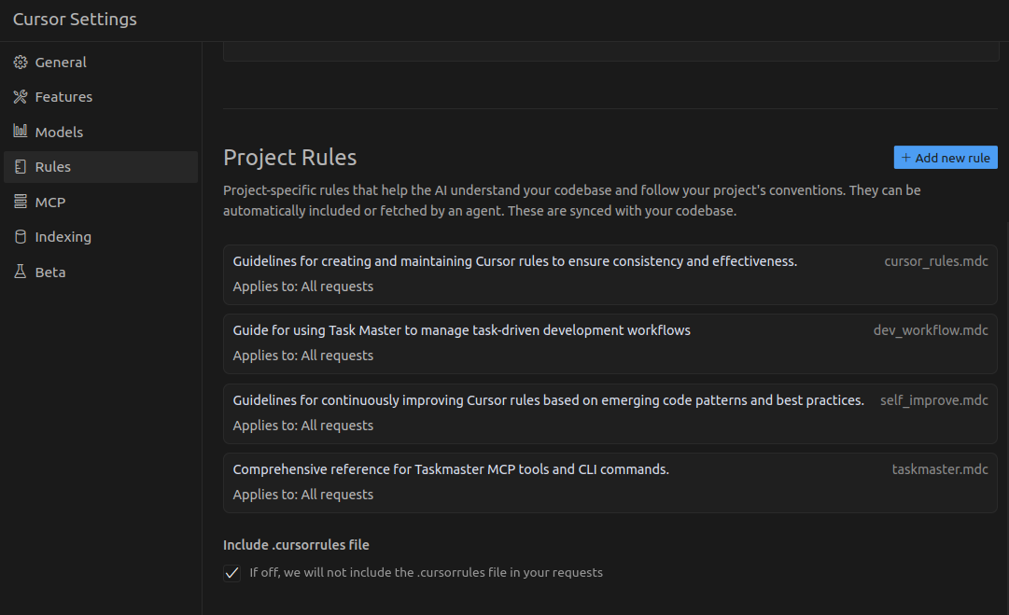The height and width of the screenshot is (615, 1009).
Task: Click the dev_workflow.mdc filename
Action: [x=931, y=330]
